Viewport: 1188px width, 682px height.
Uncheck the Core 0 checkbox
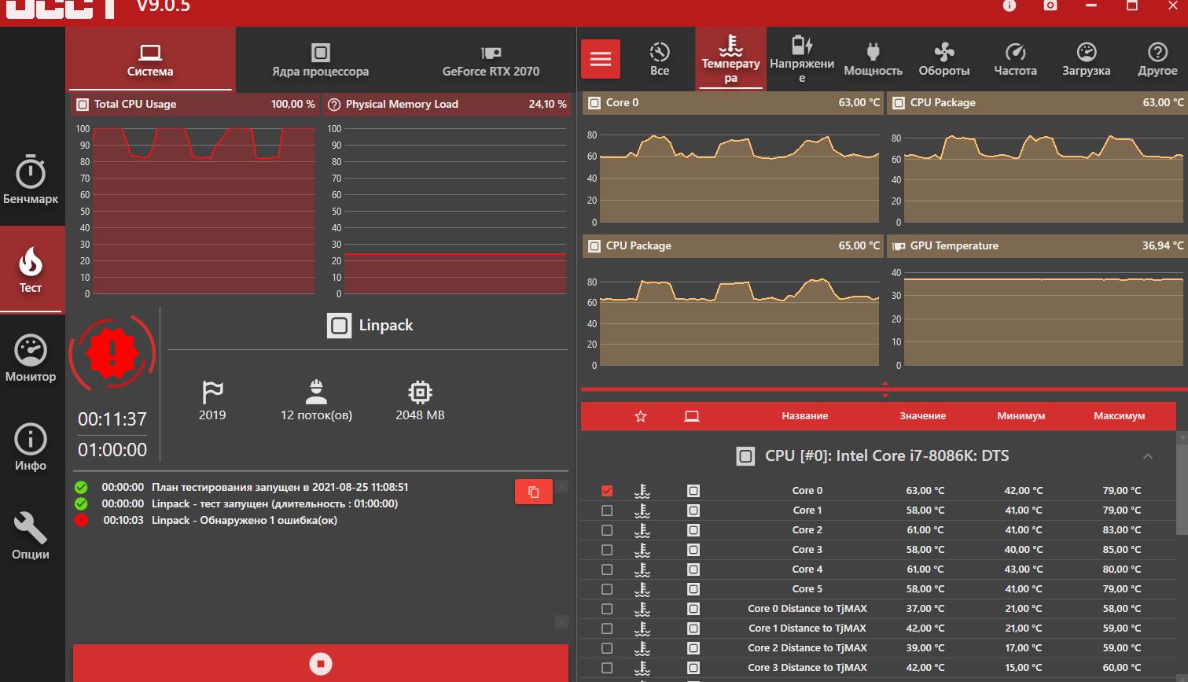[607, 491]
